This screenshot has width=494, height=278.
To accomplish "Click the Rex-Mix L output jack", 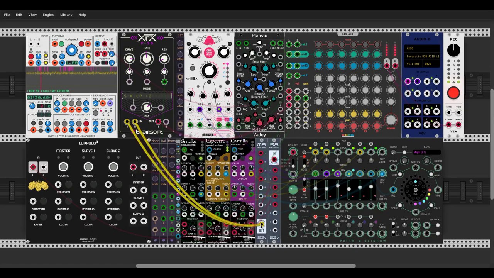I will [x=387, y=66].
